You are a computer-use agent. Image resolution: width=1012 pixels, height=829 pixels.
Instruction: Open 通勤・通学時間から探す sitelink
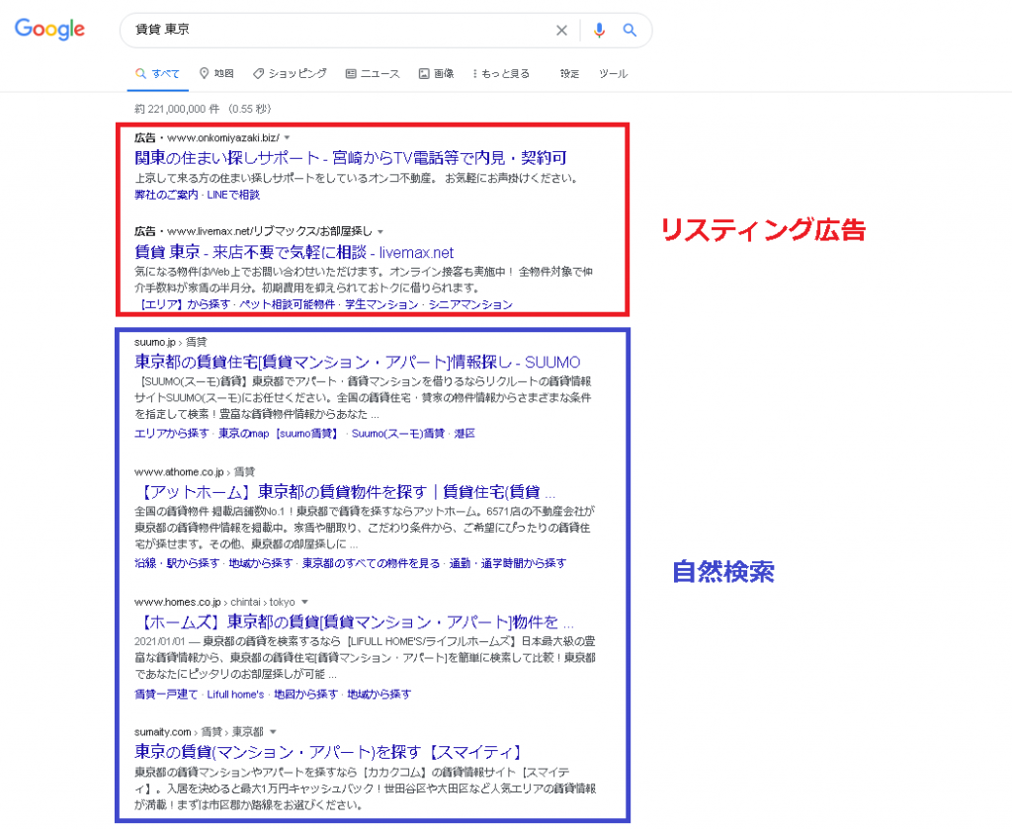pos(508,563)
